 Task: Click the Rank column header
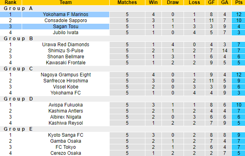click(x=10, y=2)
